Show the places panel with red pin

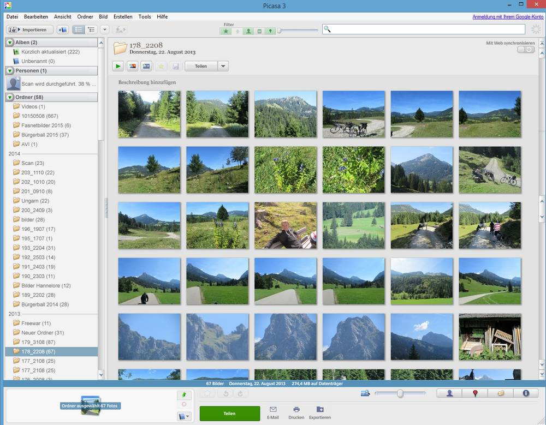(x=475, y=393)
